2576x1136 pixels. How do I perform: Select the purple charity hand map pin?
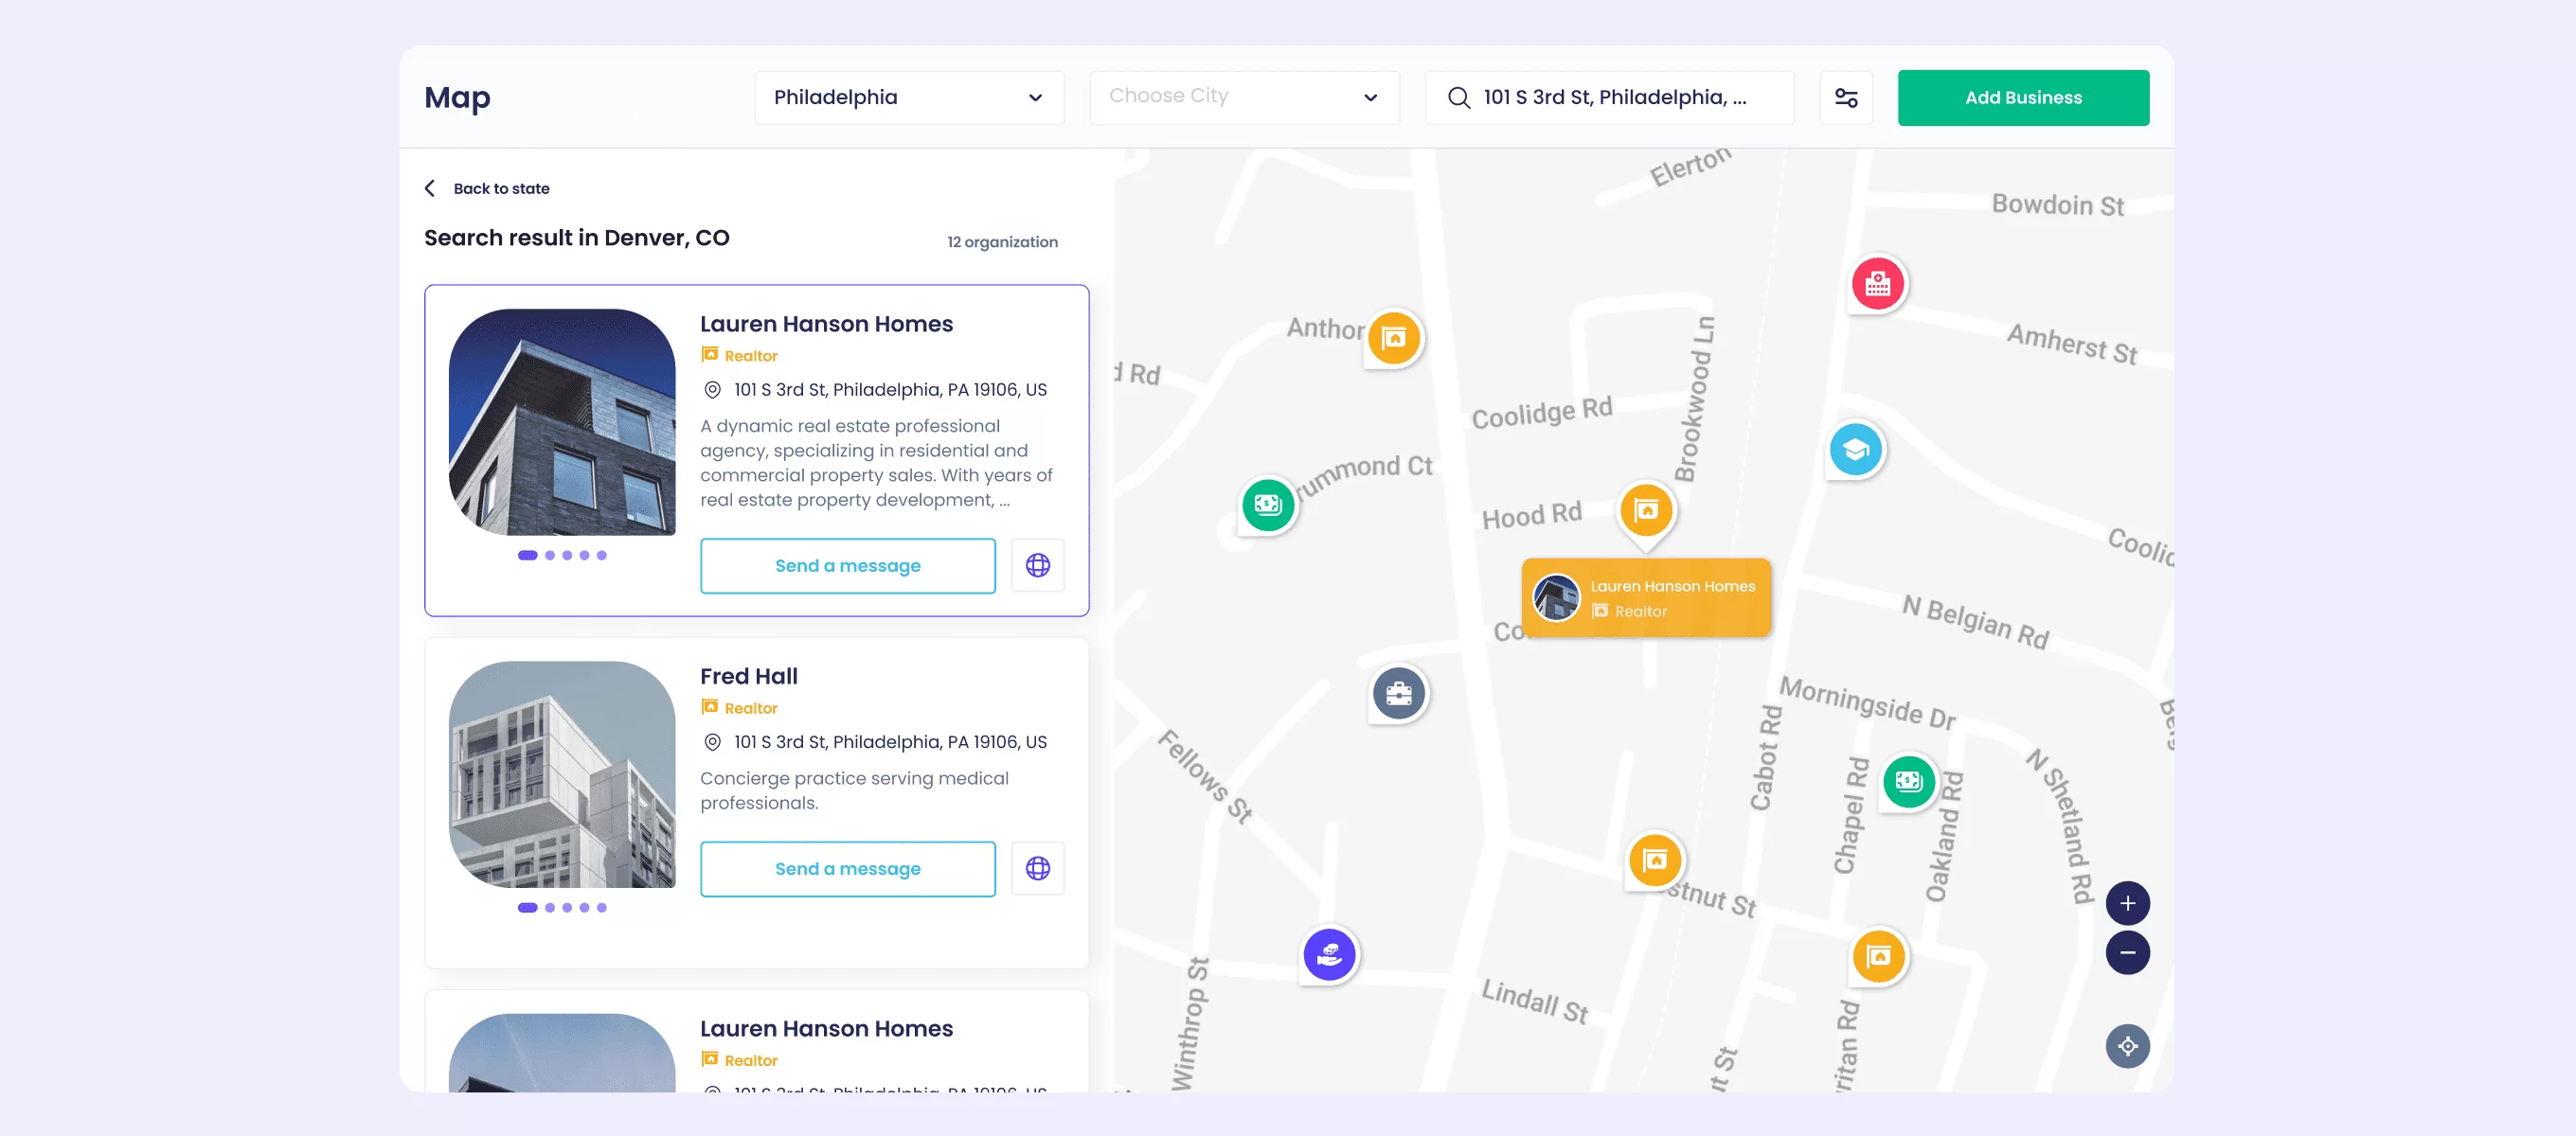click(x=1329, y=955)
